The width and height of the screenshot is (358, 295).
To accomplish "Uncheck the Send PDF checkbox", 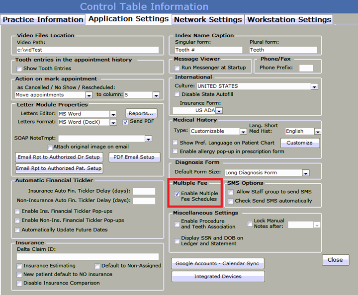I will (x=126, y=122).
